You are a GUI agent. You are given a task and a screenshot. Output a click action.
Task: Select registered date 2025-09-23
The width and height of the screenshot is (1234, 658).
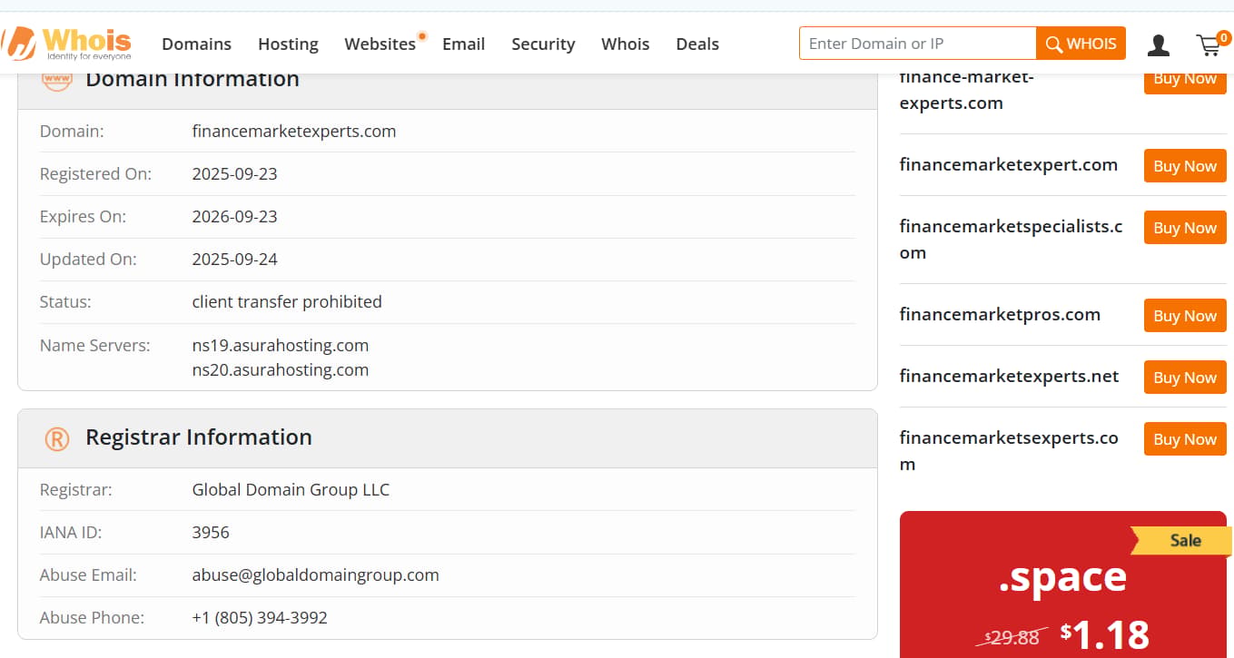click(234, 173)
